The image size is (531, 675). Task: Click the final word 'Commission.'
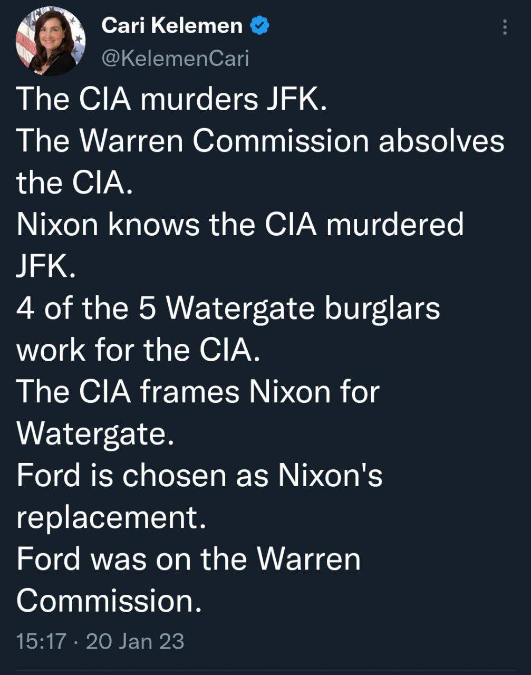coord(109,600)
